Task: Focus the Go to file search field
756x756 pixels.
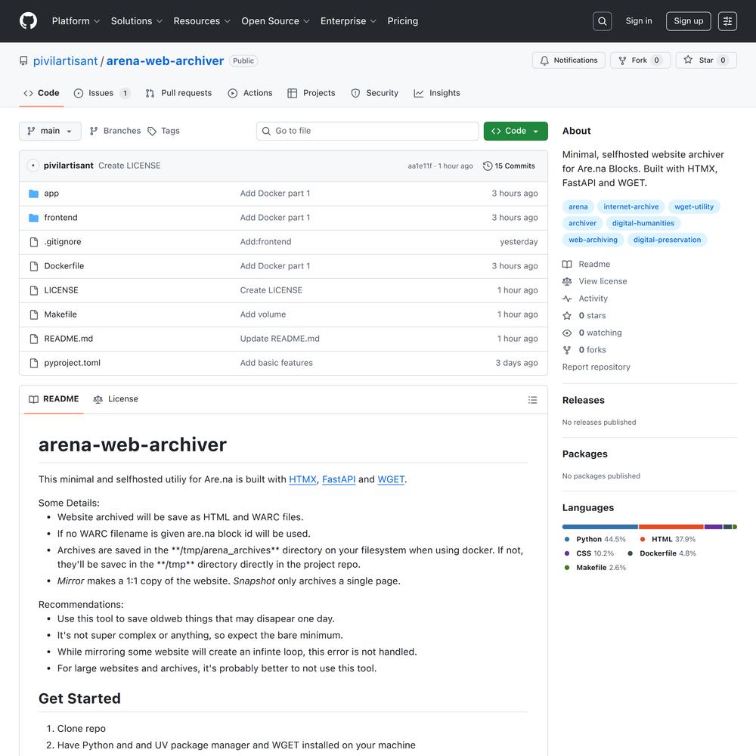Action: pyautogui.click(x=367, y=131)
